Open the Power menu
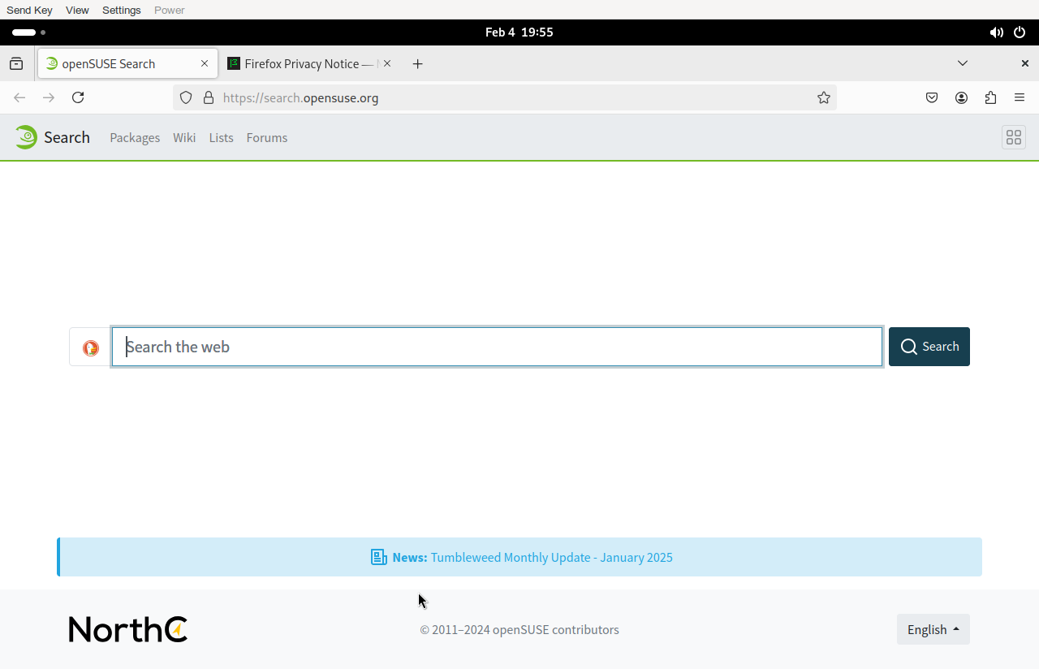 tap(170, 10)
